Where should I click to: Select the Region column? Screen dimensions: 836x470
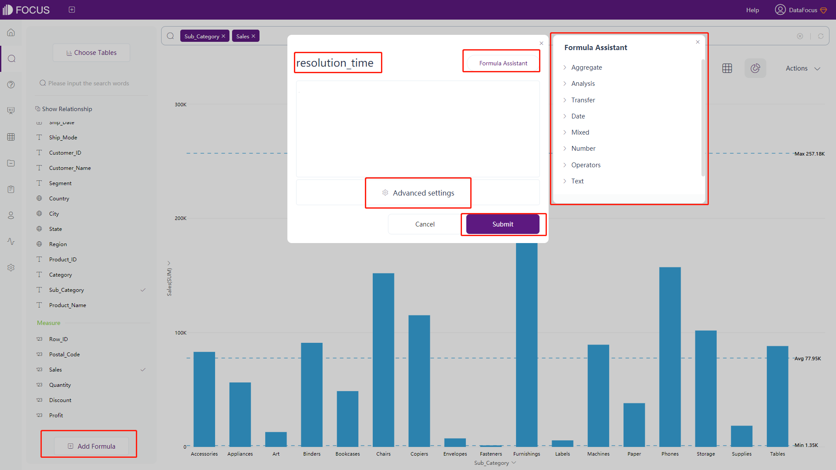pos(58,244)
